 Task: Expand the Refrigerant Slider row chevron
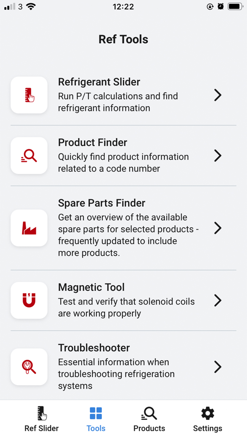pyautogui.click(x=218, y=95)
